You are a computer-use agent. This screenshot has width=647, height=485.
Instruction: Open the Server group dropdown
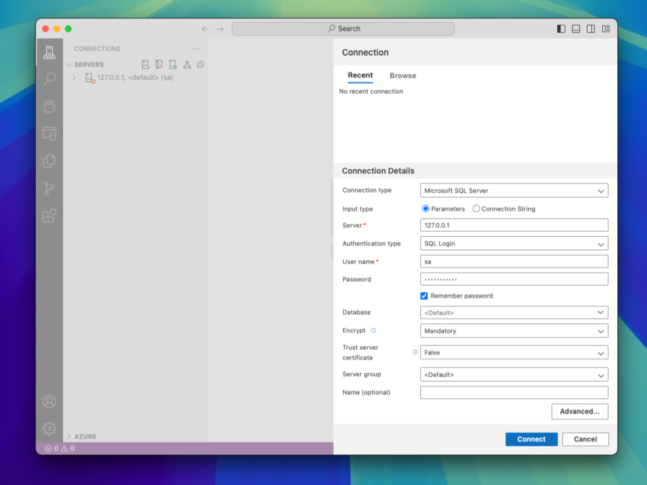pos(514,374)
